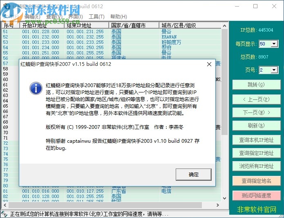Select row 82 country 泰国
The width and height of the screenshot is (284, 218).
click(x=116, y=196)
